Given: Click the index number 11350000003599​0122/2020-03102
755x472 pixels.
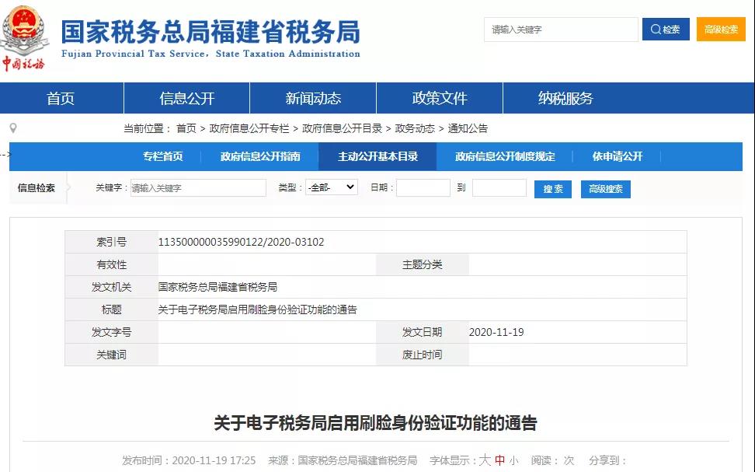Looking at the screenshot, I should pos(242,242).
